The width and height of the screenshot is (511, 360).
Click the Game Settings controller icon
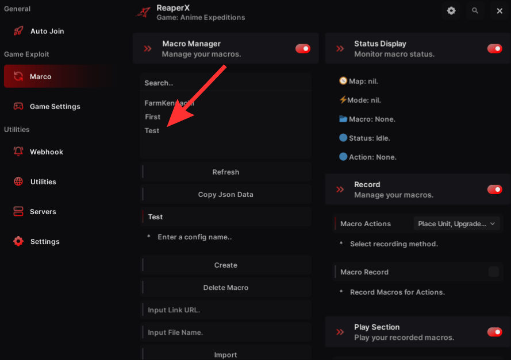[x=18, y=106]
